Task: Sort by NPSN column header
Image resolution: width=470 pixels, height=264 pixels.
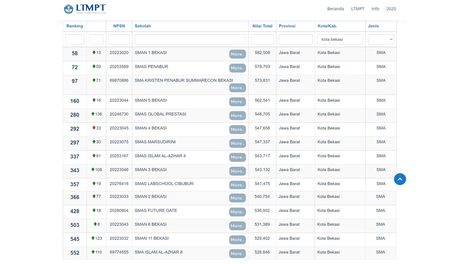Action: coord(119,26)
